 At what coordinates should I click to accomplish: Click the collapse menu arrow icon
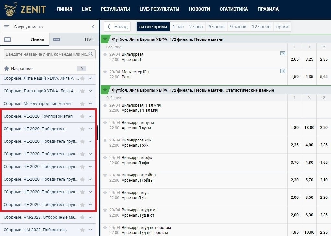tap(93, 27)
